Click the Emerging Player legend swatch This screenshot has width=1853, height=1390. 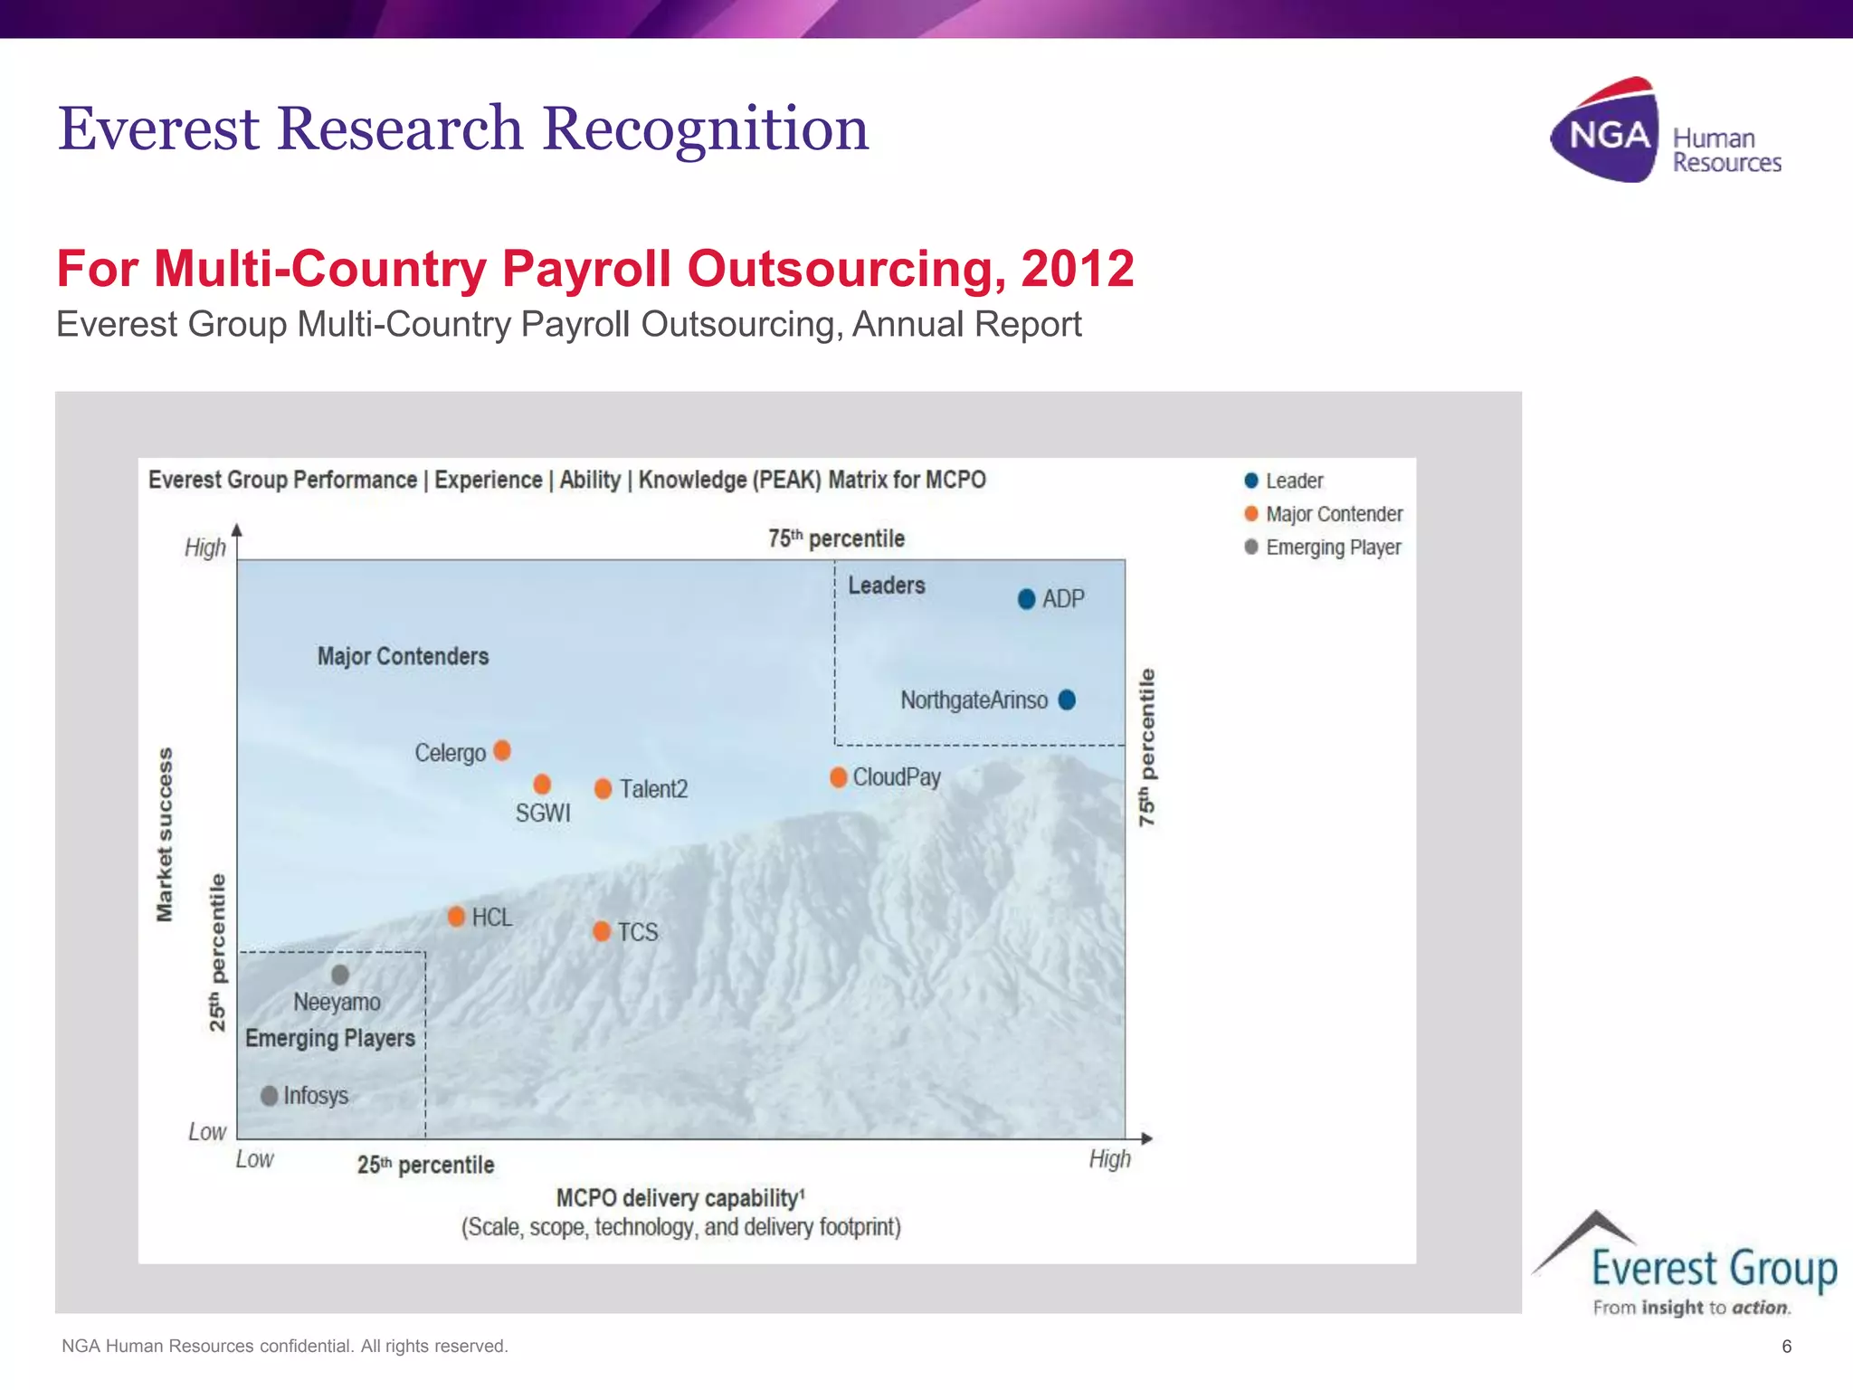click(x=1251, y=547)
